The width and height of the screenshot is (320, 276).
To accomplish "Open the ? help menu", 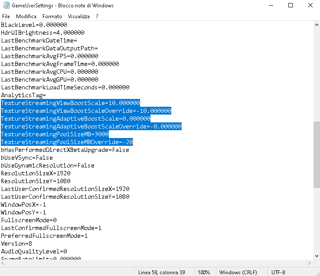I will [x=97, y=16].
